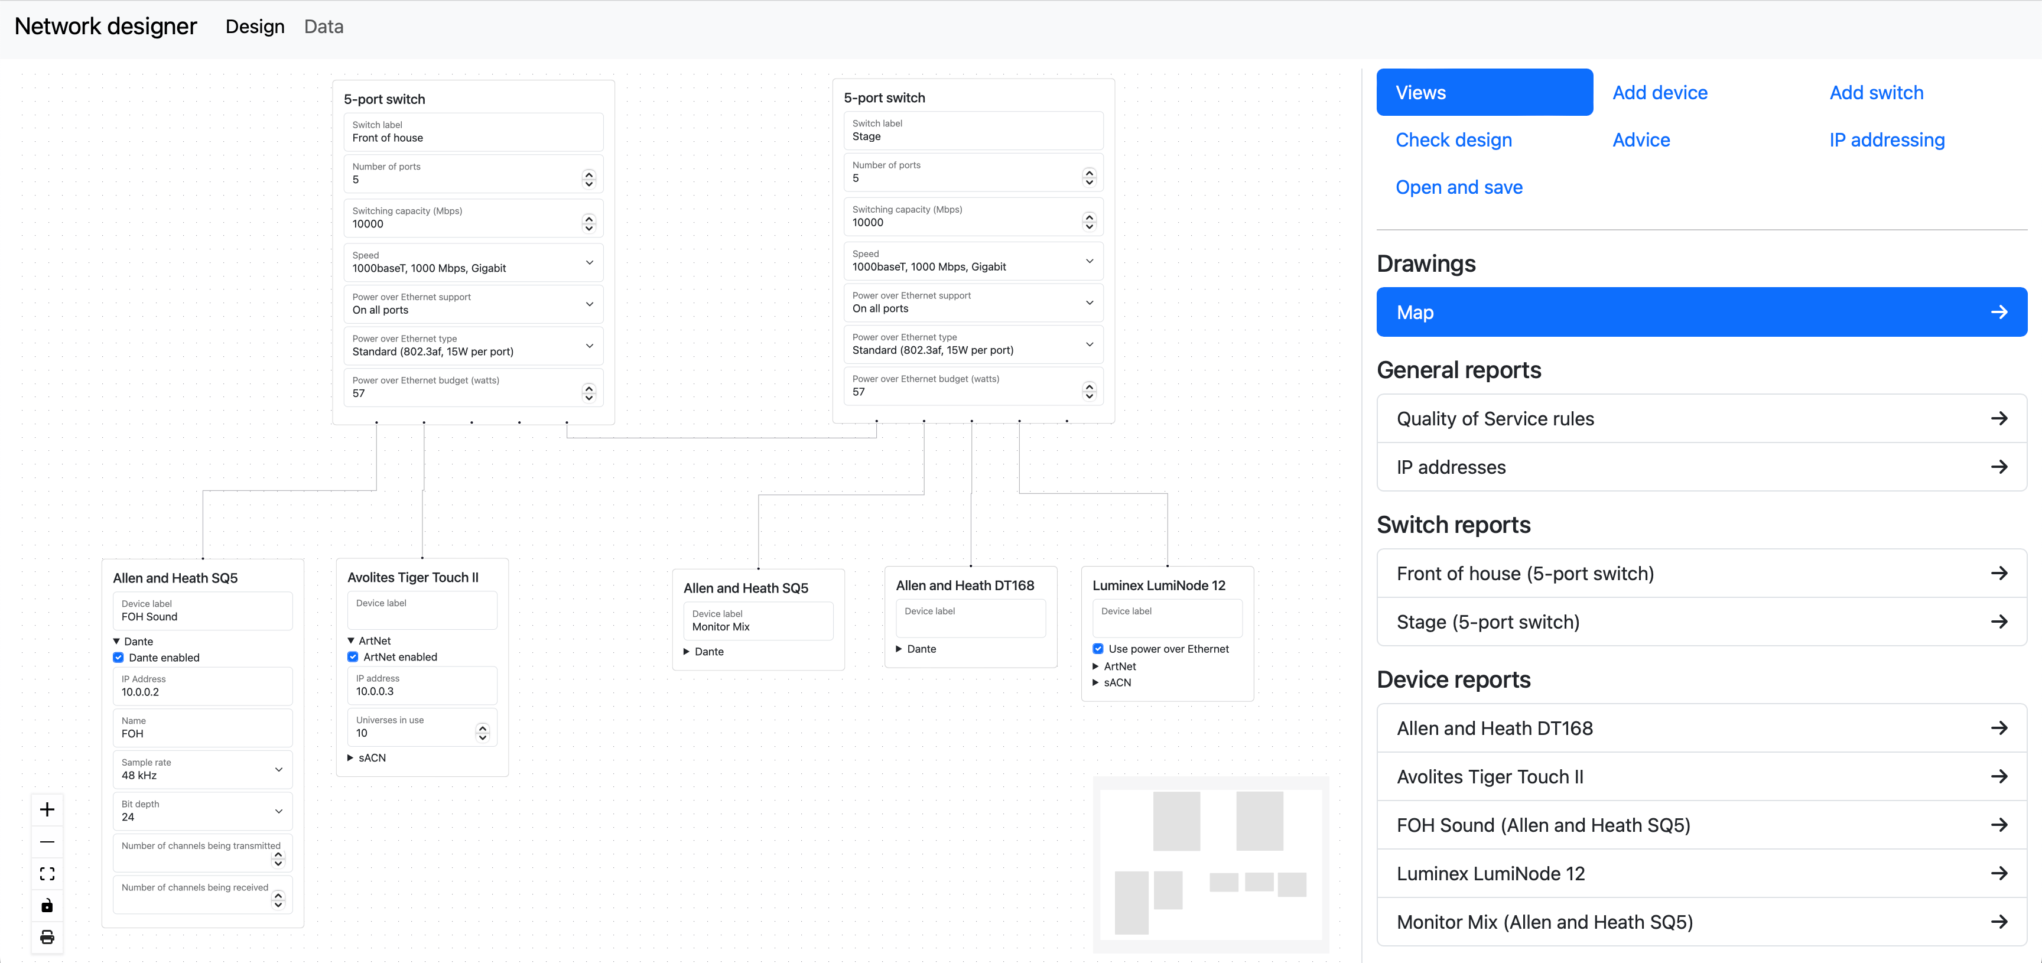Click arrow next to FOH Sound report
2042x963 pixels.
tap(1998, 825)
